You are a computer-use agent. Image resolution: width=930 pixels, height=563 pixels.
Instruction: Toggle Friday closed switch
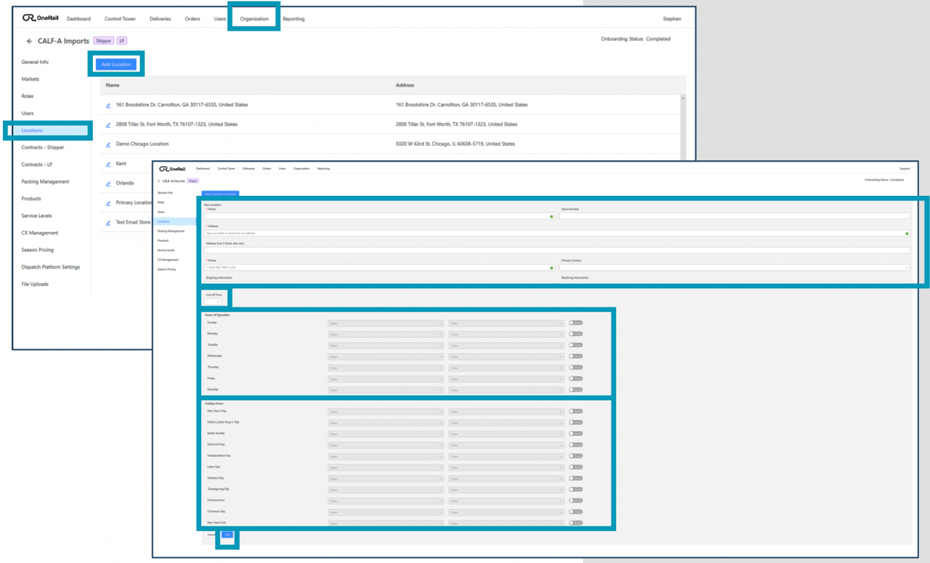point(575,378)
